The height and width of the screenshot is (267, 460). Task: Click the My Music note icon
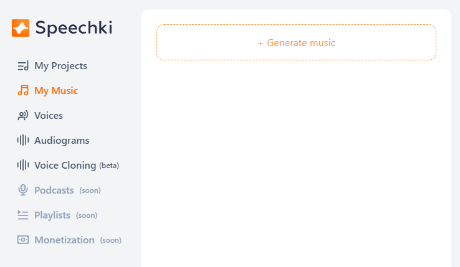23,91
